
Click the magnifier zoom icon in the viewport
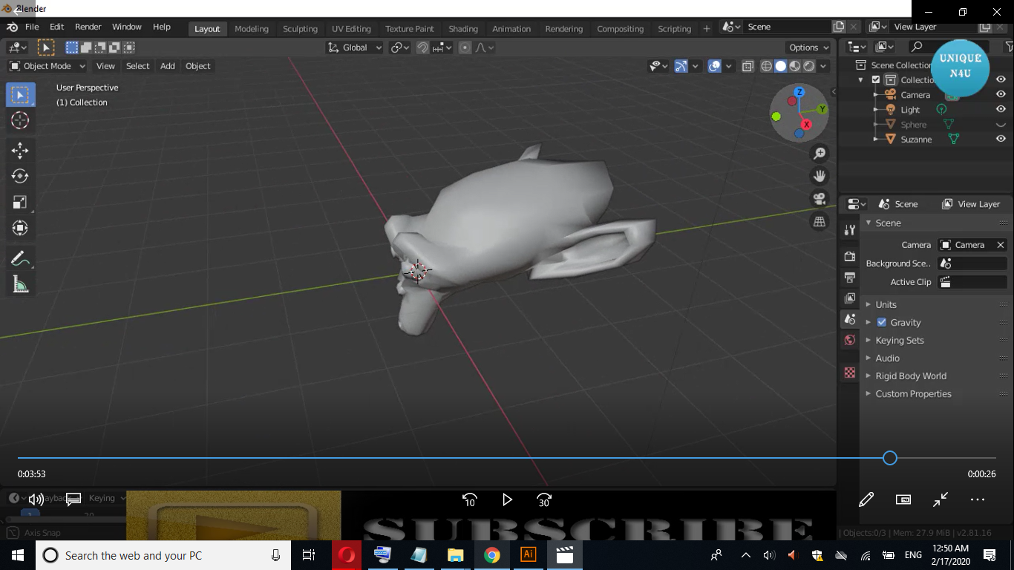(819, 154)
